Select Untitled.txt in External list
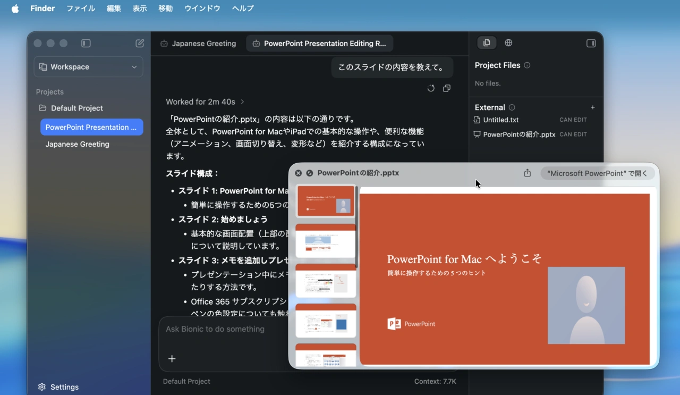The width and height of the screenshot is (680, 395). point(501,120)
